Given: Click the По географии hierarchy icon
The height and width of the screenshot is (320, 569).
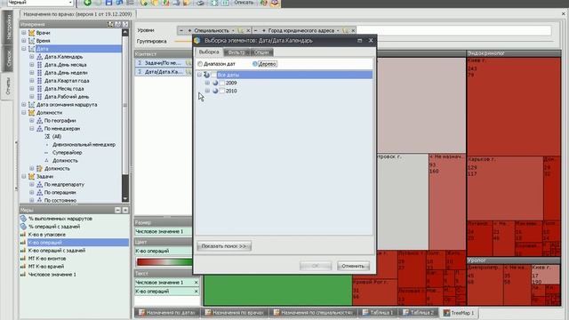Looking at the screenshot, I should (x=39, y=121).
